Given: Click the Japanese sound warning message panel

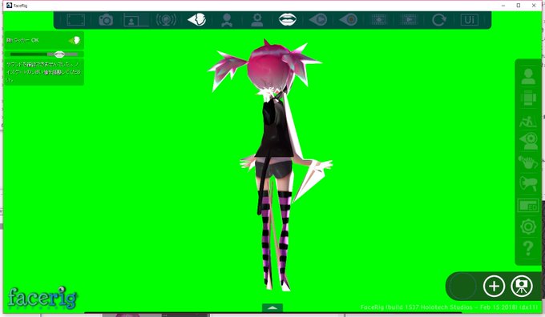Looking at the screenshot, I should point(44,72).
